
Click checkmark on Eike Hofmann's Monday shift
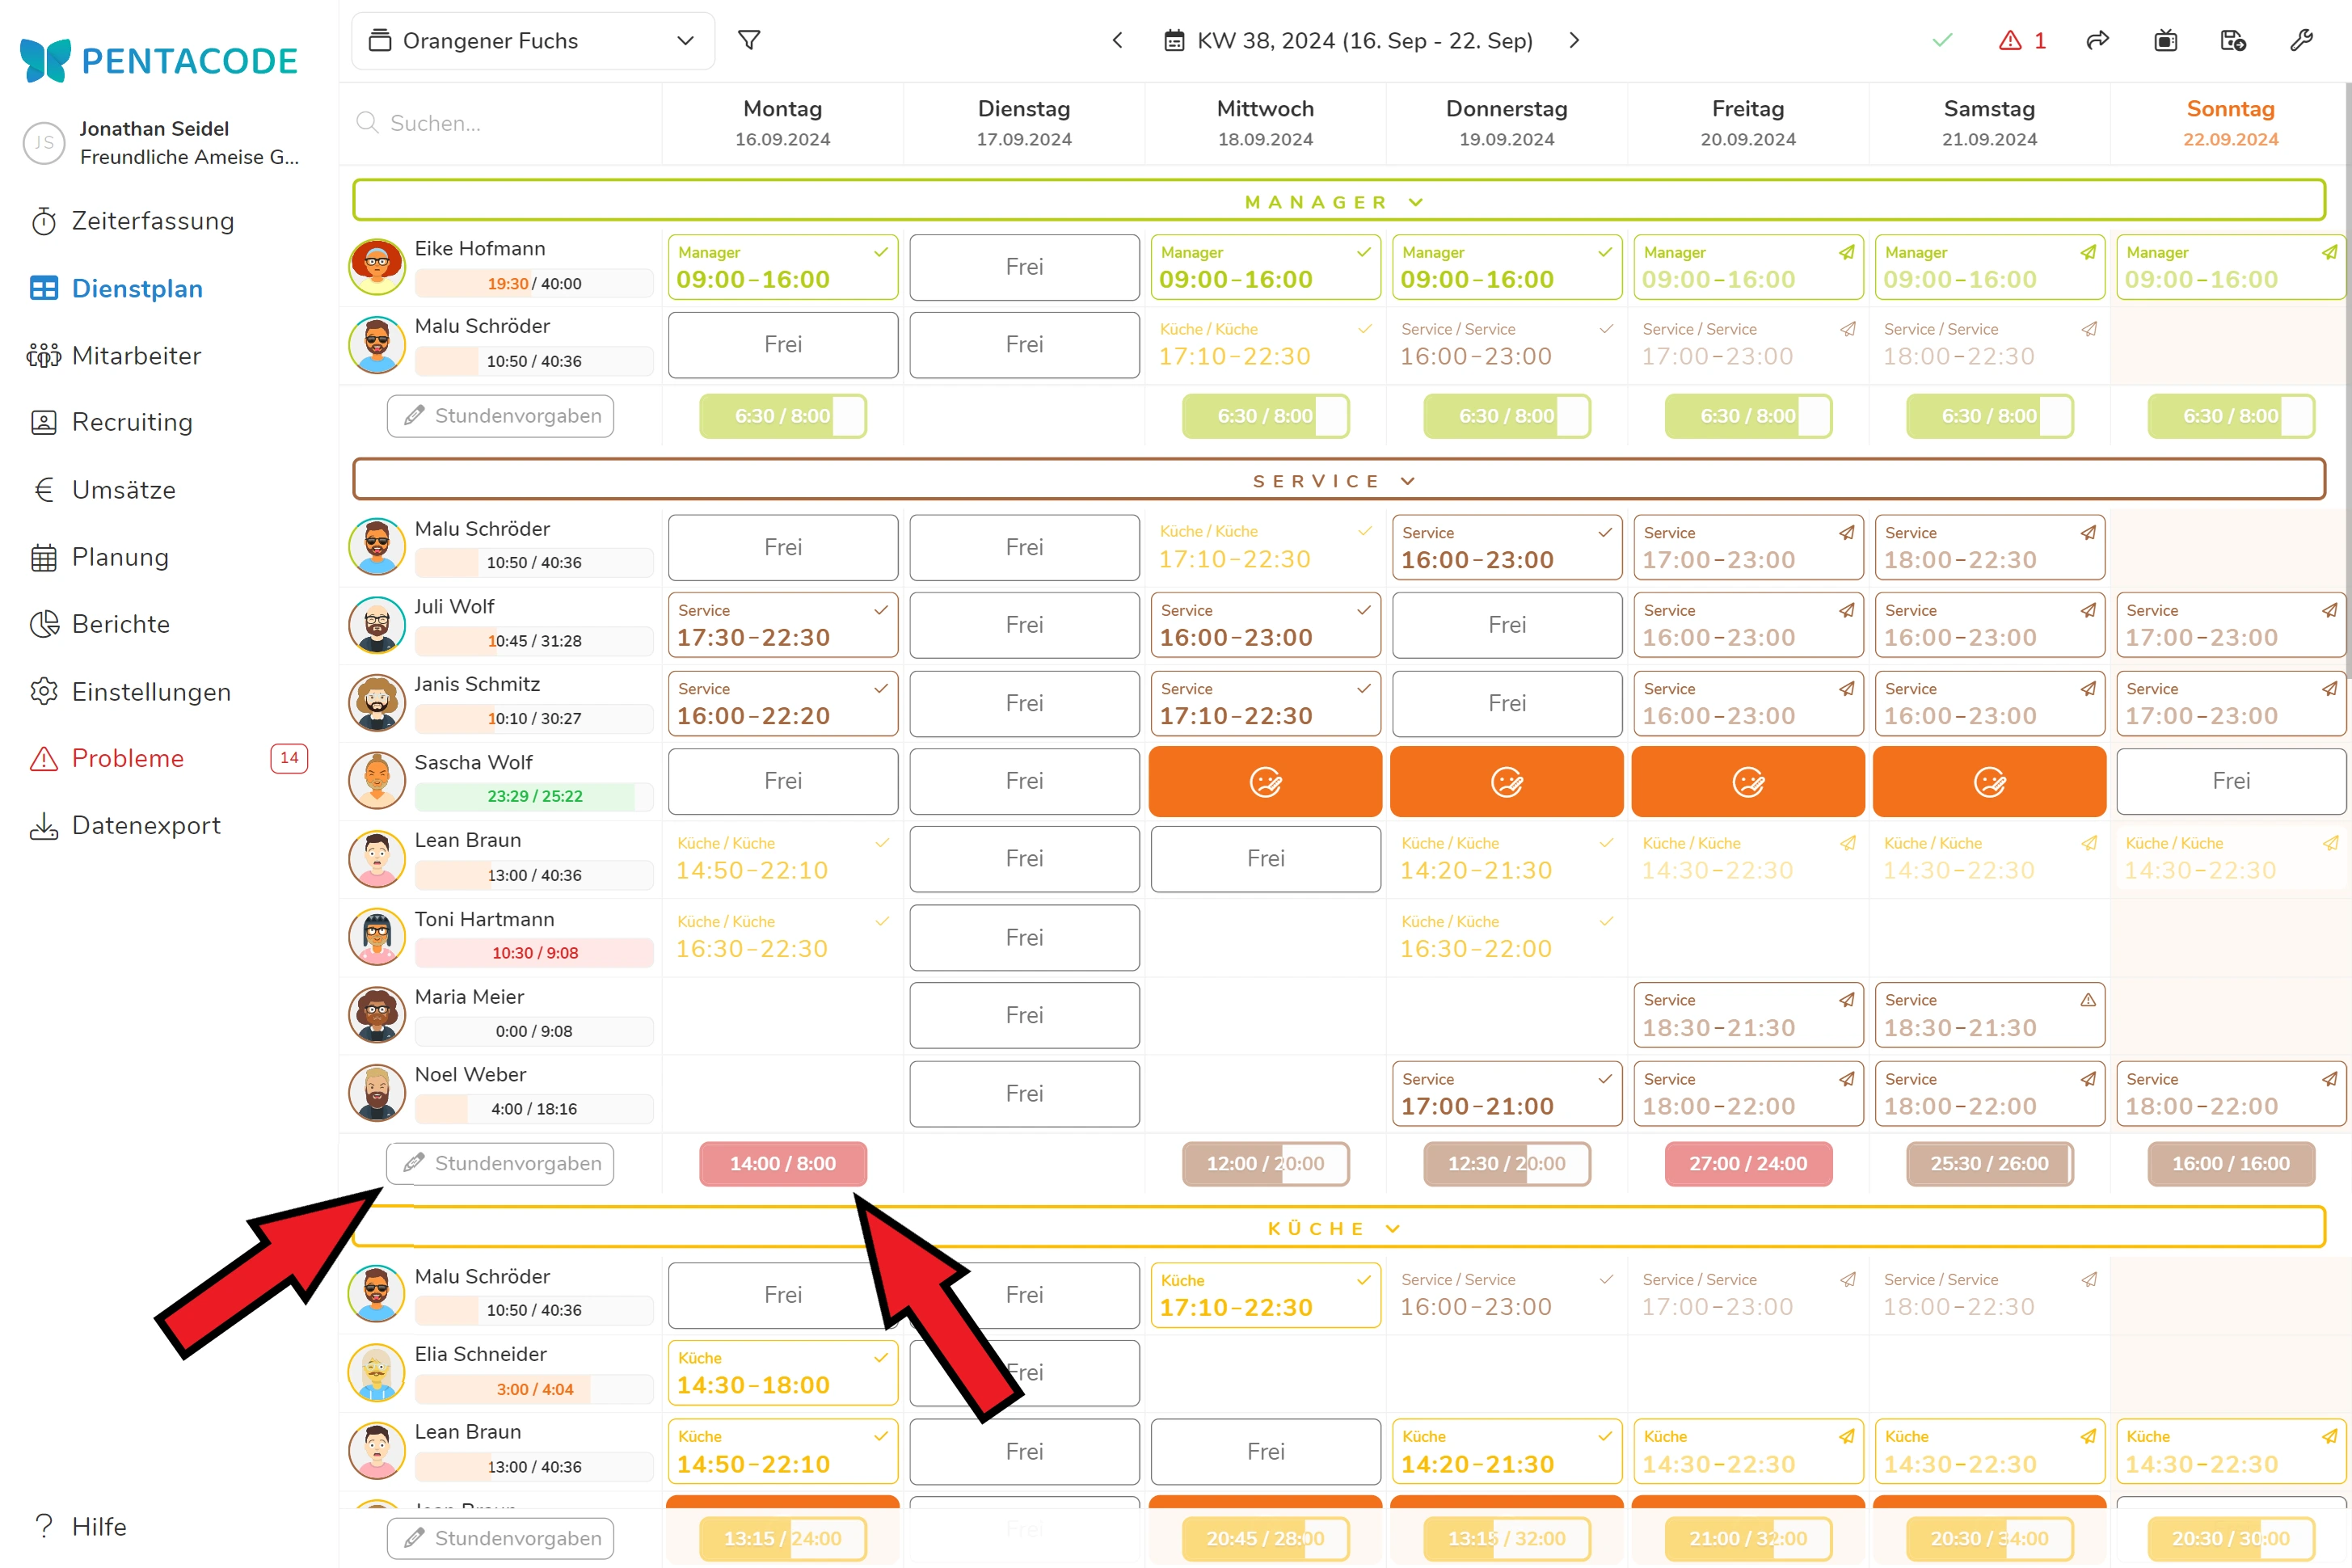coord(880,252)
